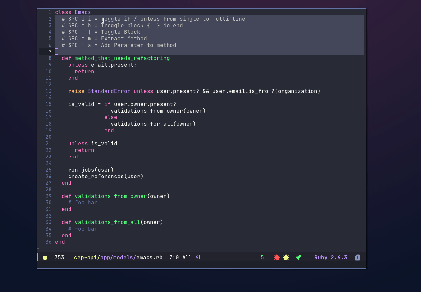Screen dimensions: 421x292
Task: Click the return keyword on line 10
Action: [x=85, y=72]
